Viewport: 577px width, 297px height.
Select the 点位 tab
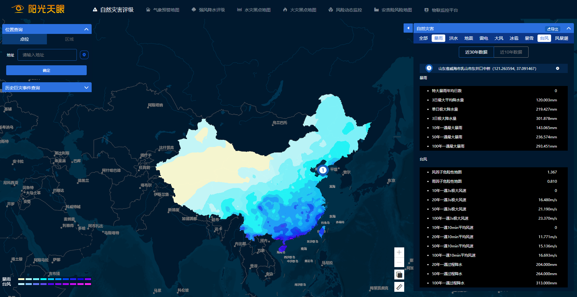tap(25, 39)
